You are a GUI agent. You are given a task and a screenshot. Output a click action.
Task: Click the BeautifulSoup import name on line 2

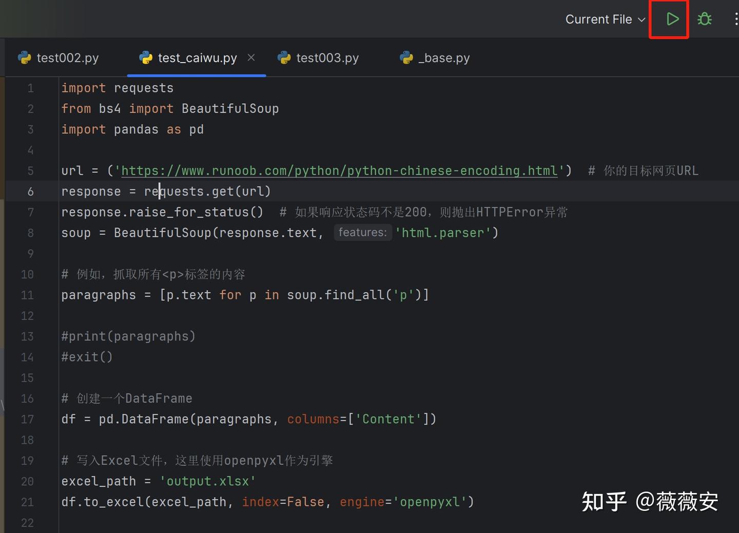click(x=230, y=109)
